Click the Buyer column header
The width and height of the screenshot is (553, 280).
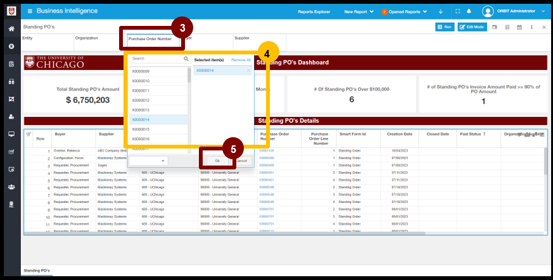tap(60, 134)
